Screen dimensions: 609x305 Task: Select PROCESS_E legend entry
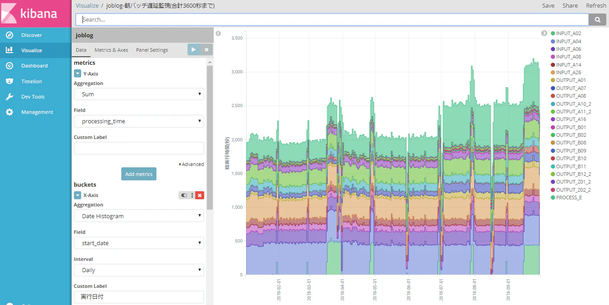[x=566, y=197]
